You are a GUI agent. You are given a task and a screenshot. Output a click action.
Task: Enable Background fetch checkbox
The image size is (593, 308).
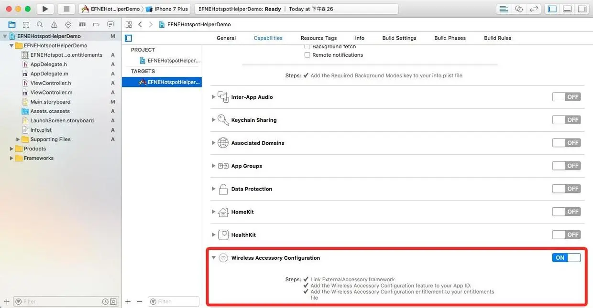click(307, 47)
